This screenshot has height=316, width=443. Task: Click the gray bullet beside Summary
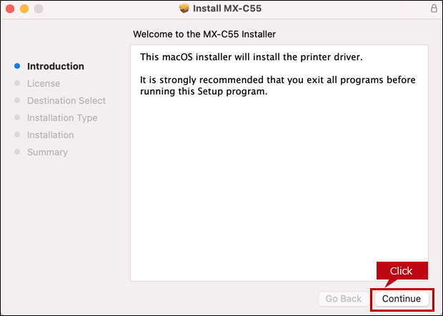(x=17, y=152)
